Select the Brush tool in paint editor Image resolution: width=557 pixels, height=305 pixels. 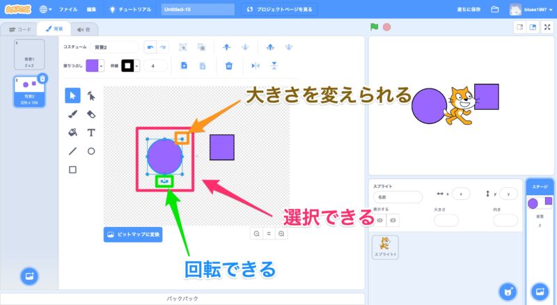72,114
